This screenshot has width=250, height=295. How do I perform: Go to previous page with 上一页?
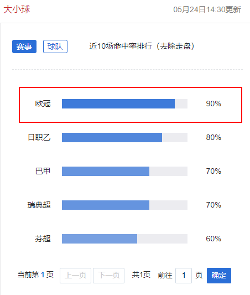(75, 276)
